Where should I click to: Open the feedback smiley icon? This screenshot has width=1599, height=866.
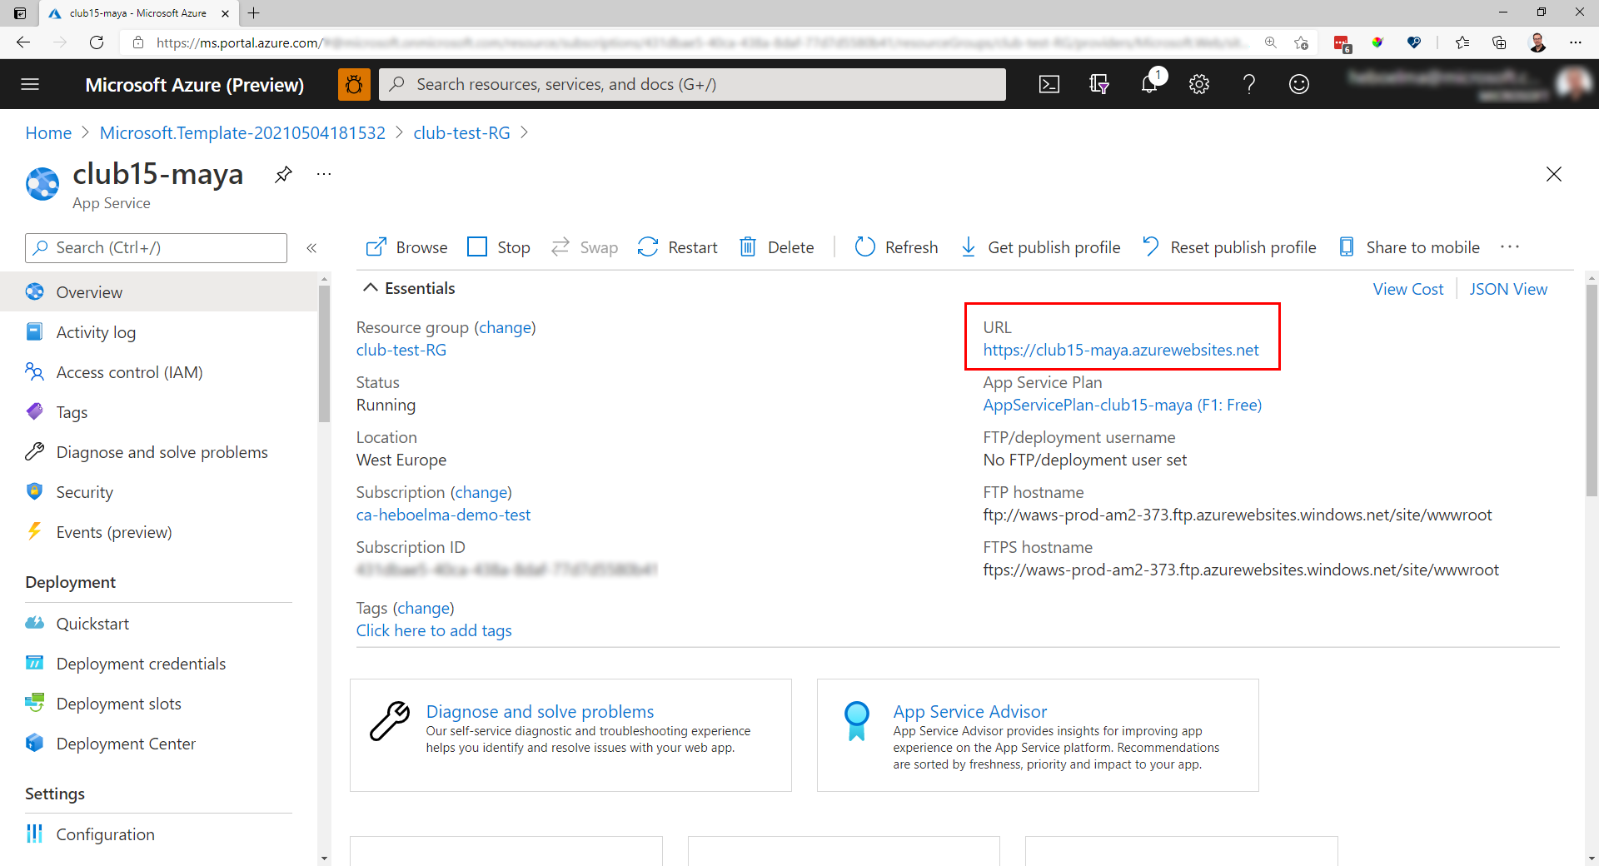tap(1299, 84)
